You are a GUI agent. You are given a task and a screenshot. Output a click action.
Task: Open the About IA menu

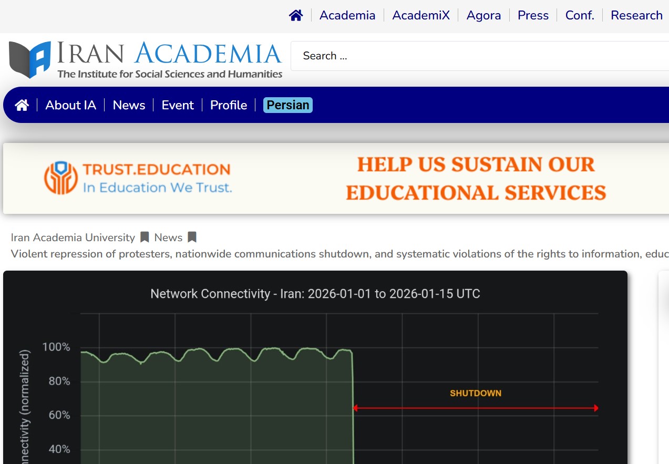pyautogui.click(x=71, y=105)
